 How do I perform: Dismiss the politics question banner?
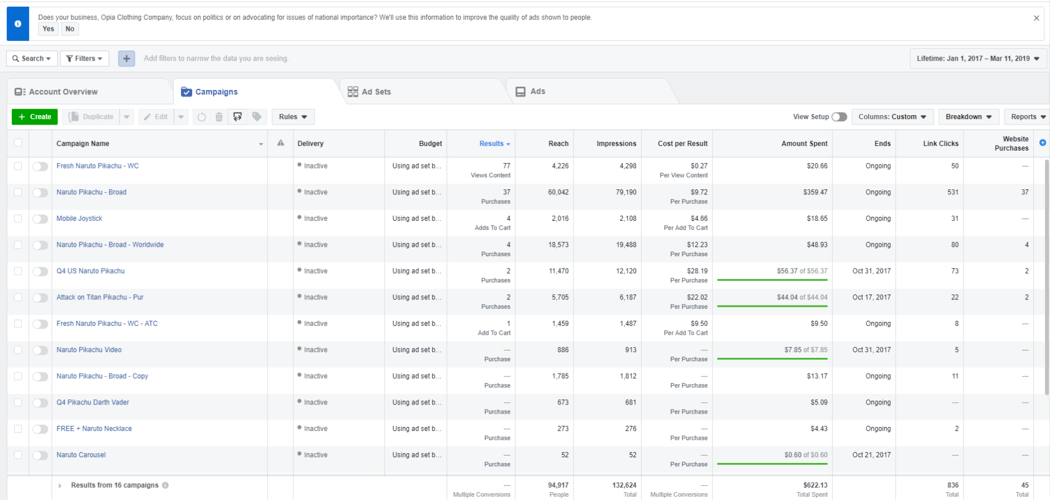[x=1037, y=18]
